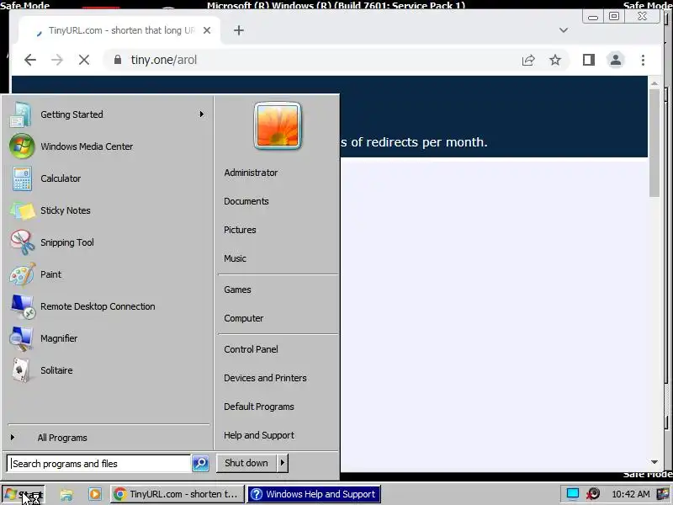Expand the Getting Started submenu arrow

pyautogui.click(x=201, y=114)
